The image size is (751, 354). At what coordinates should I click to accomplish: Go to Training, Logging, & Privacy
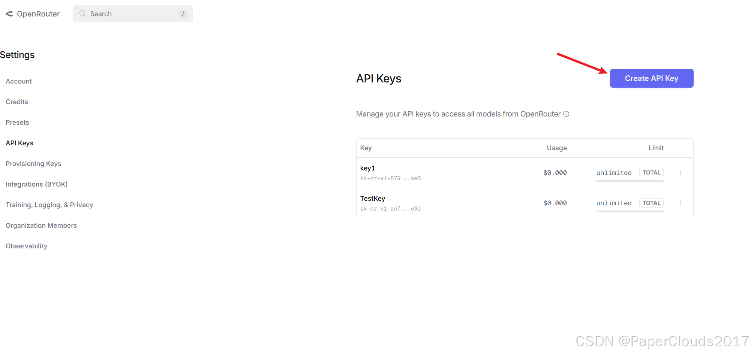(x=49, y=205)
